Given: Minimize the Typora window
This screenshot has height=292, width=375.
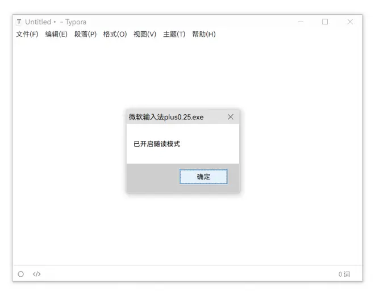Looking at the screenshot, I should (x=301, y=22).
